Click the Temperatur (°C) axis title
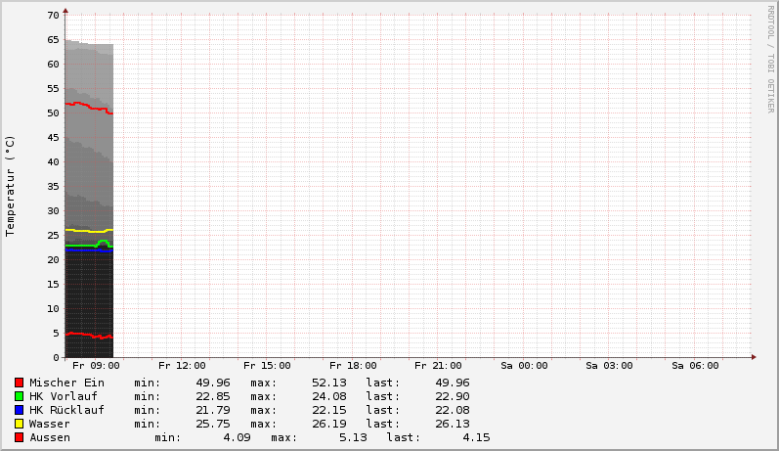 pos(11,186)
